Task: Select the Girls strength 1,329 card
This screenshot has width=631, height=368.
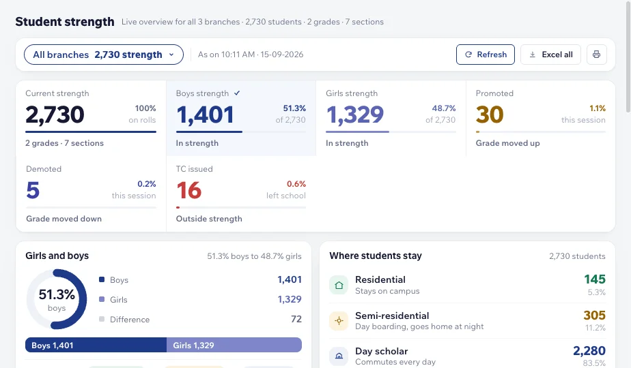Action: (391, 118)
